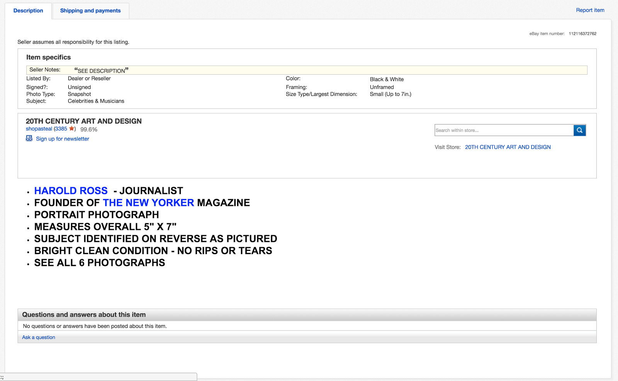Viewport: 618px width, 381px height.
Task: Click the Item specifics heading
Action: (49, 57)
